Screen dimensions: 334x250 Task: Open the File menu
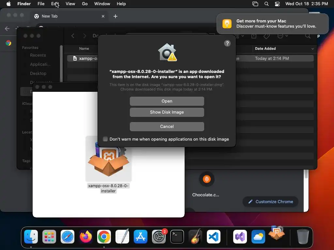point(41,4)
